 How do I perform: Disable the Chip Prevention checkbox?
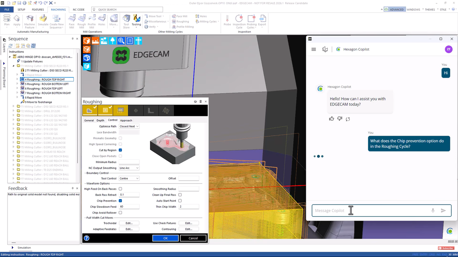click(120, 201)
